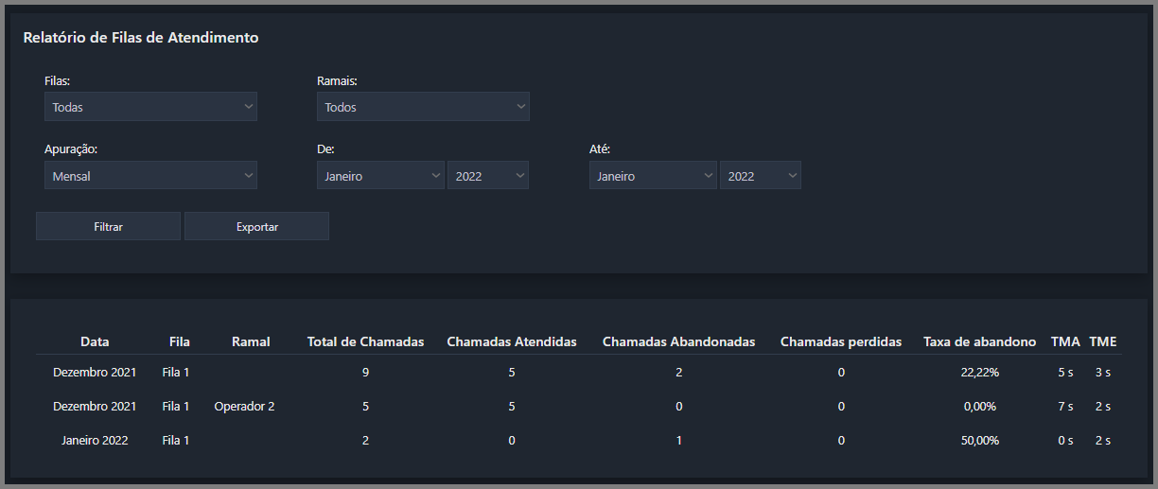The width and height of the screenshot is (1158, 489).
Task: Select the Taxa de abandono column header
Action: tap(980, 341)
